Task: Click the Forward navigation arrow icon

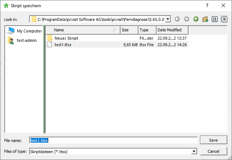Action: (186, 19)
